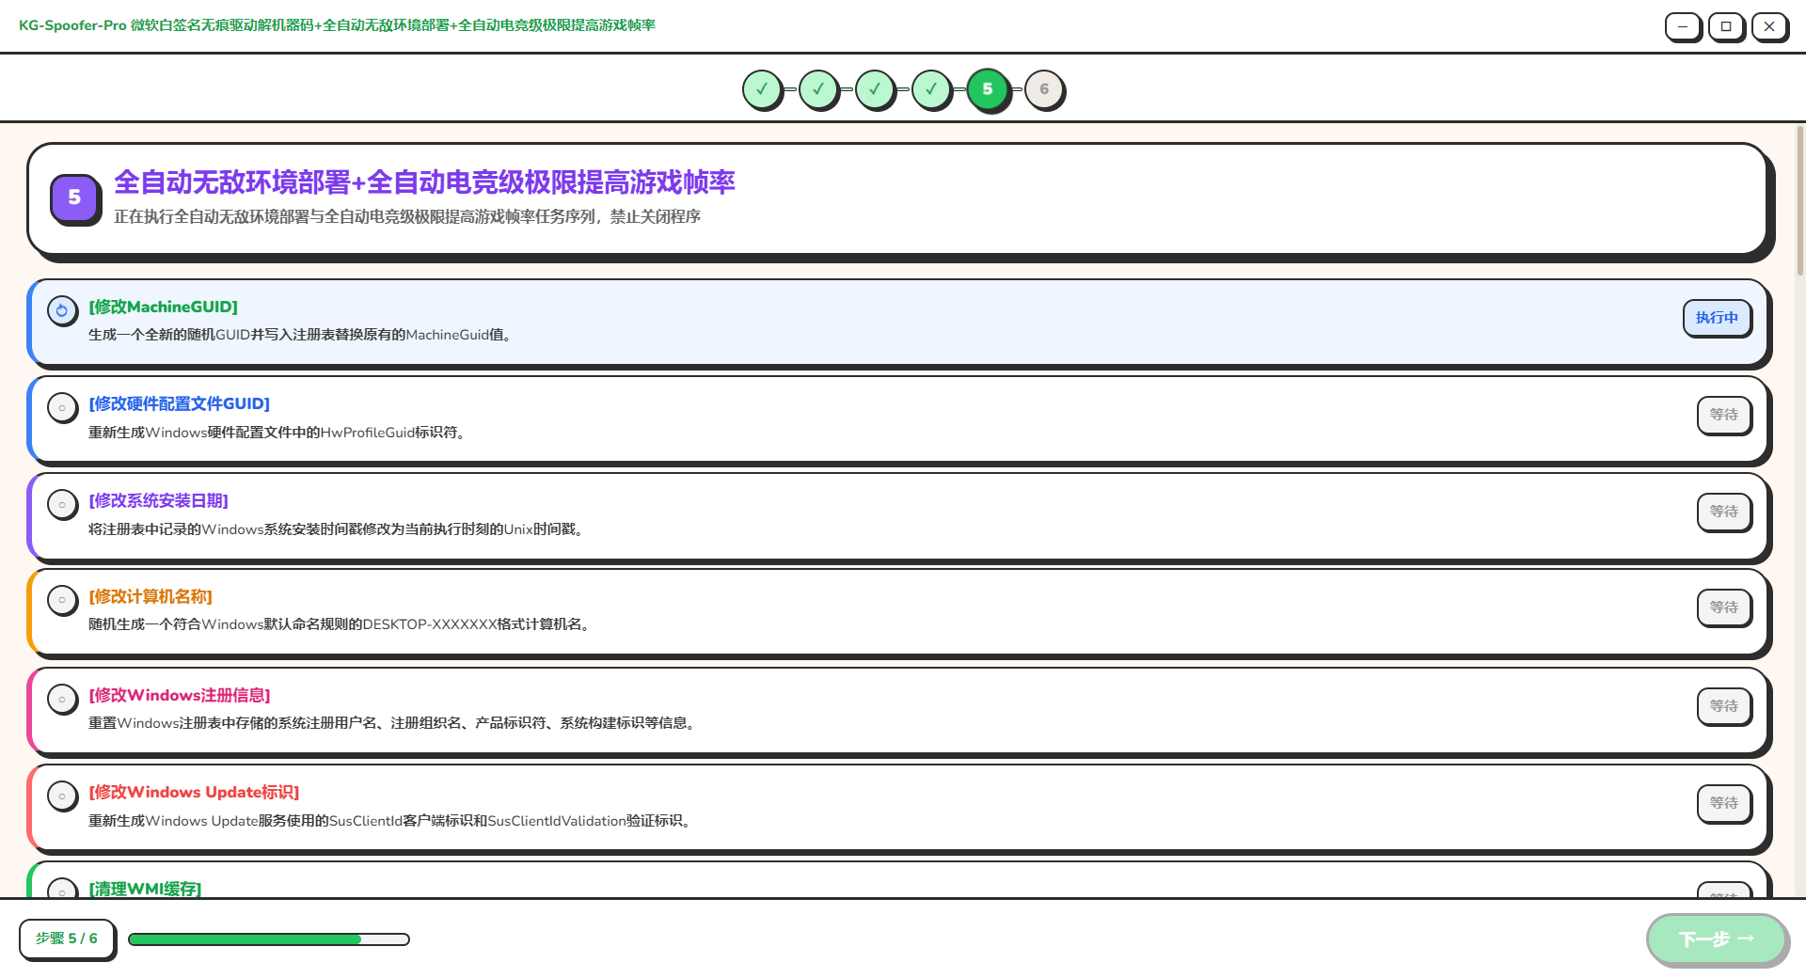Click the pending circle icon for 修改硬件配置文件GUID
This screenshot has height=978, width=1806.
click(62, 408)
